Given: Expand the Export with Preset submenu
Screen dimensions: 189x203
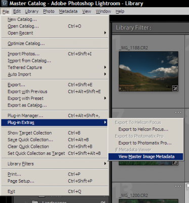Looking at the screenshot, I should click(x=55, y=98).
